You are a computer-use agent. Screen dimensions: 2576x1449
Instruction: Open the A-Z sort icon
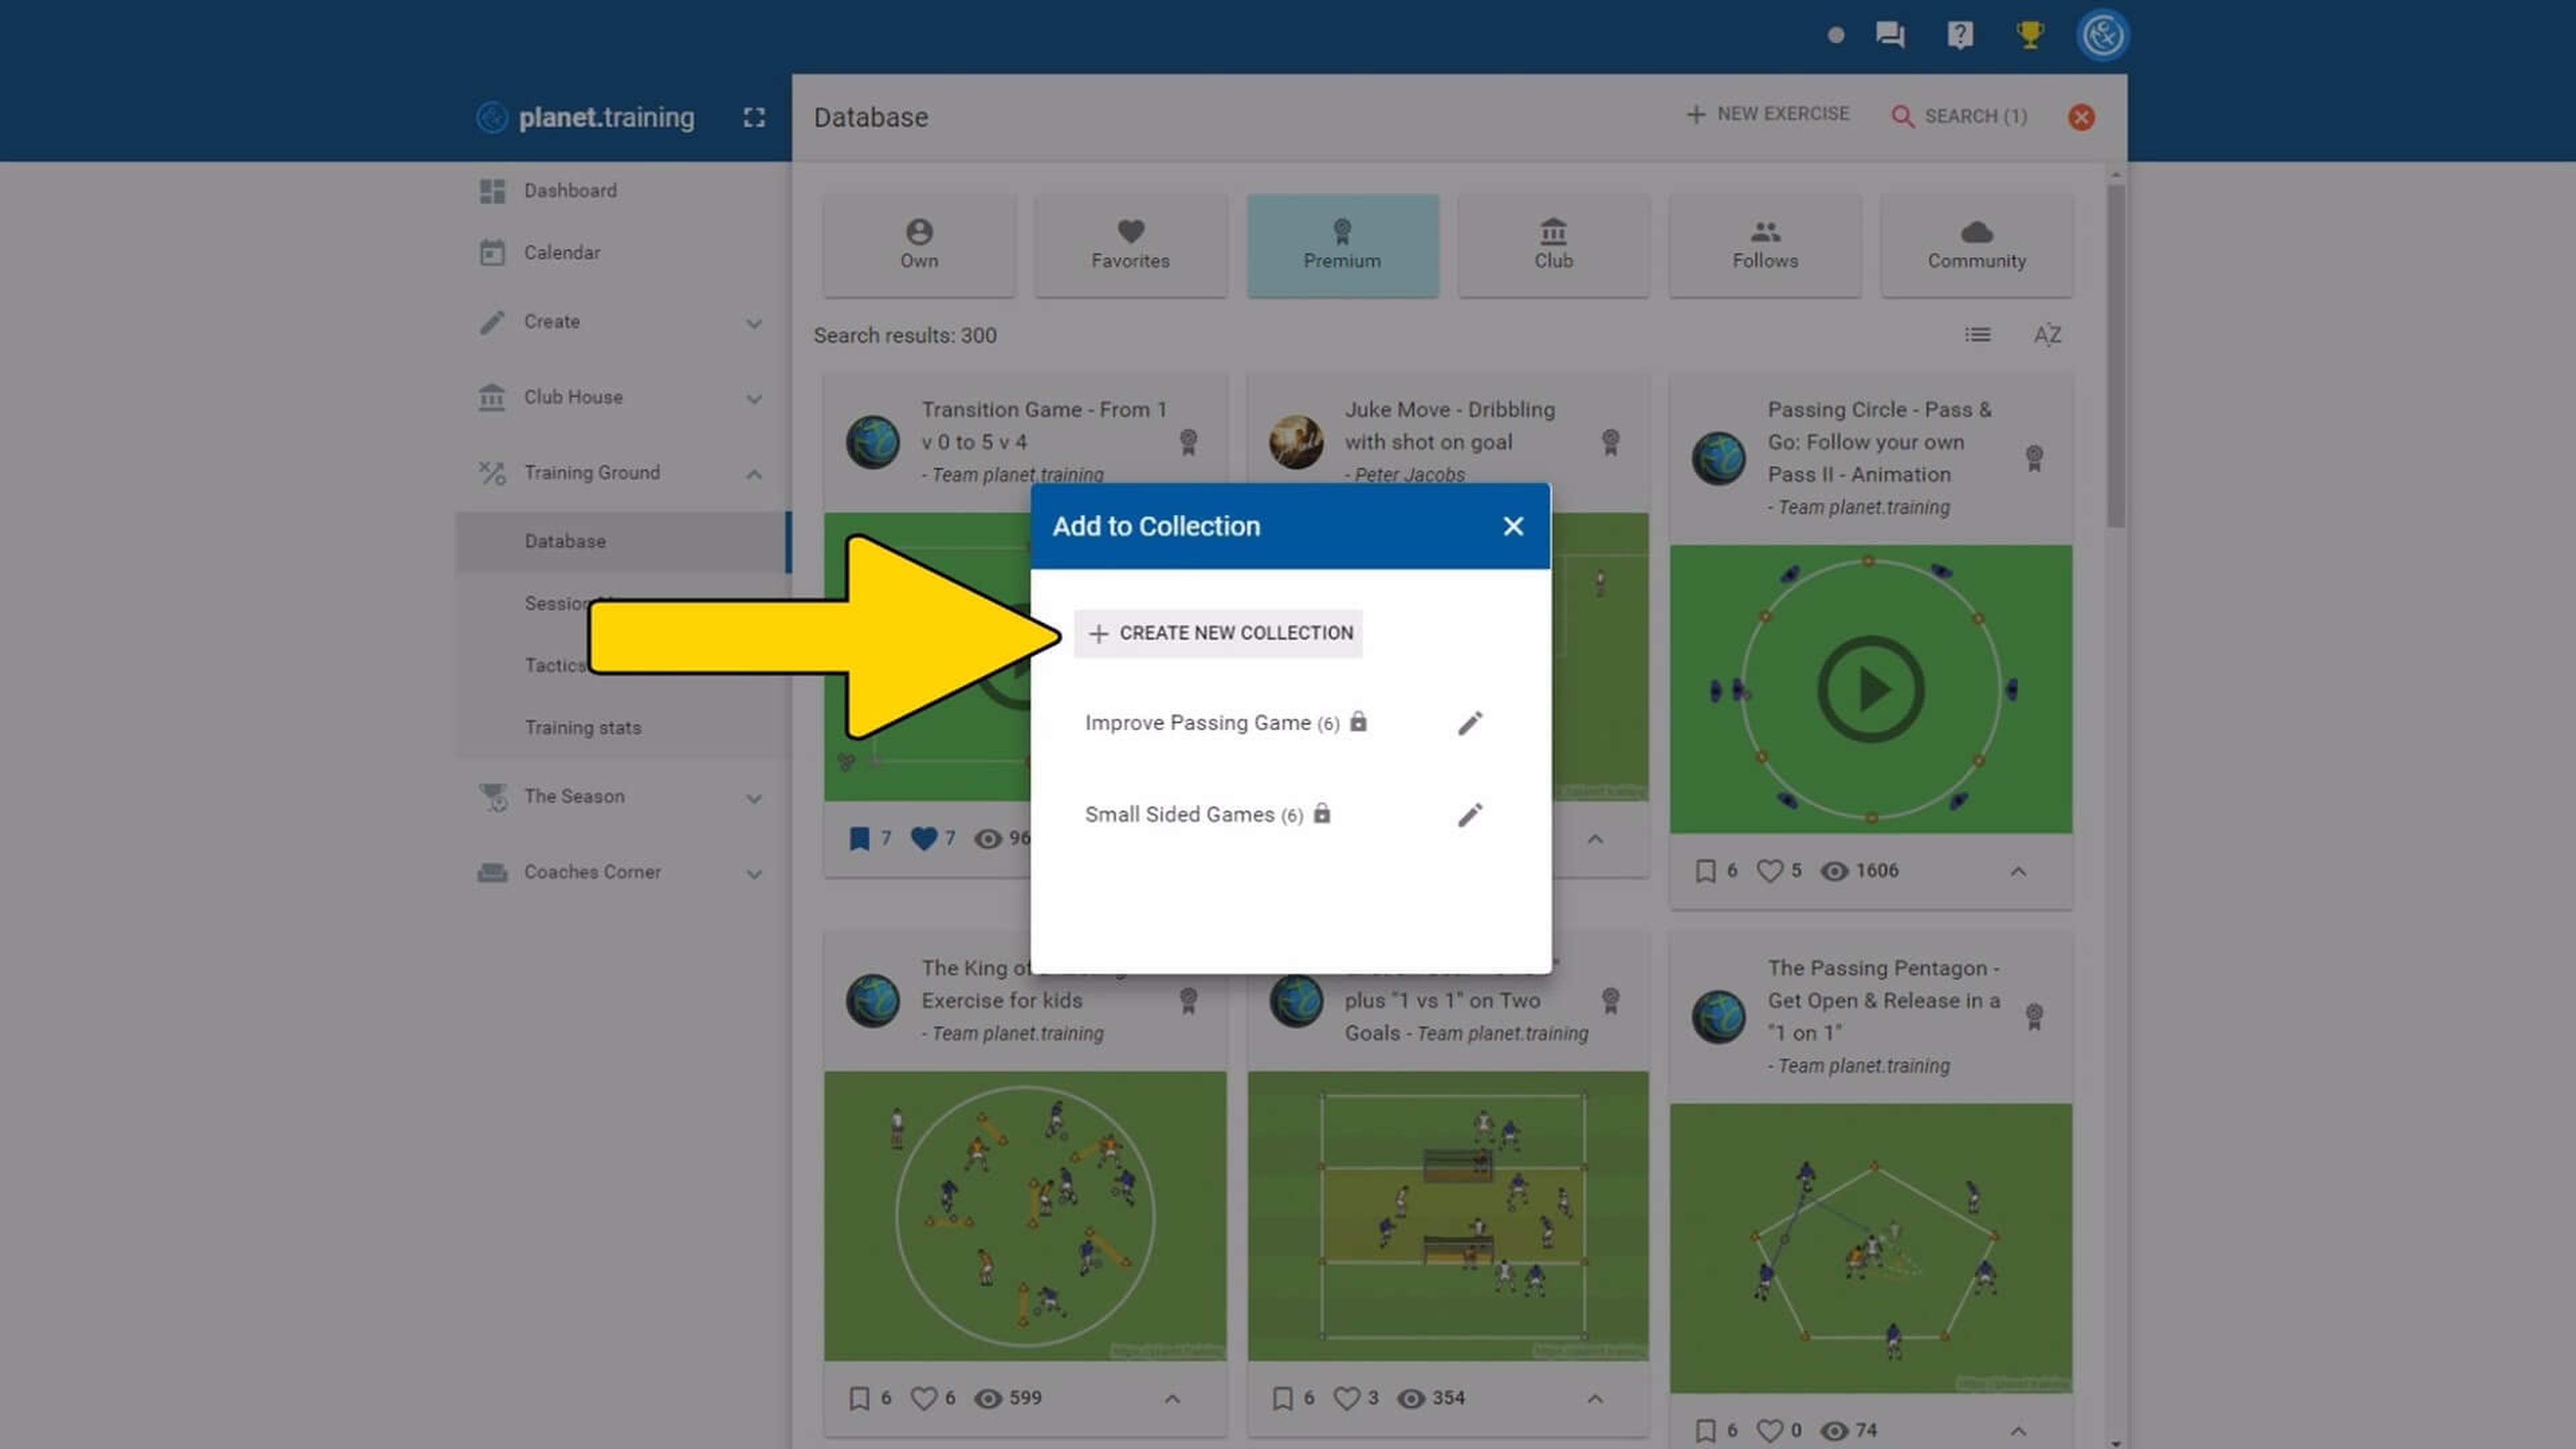pos(2047,335)
